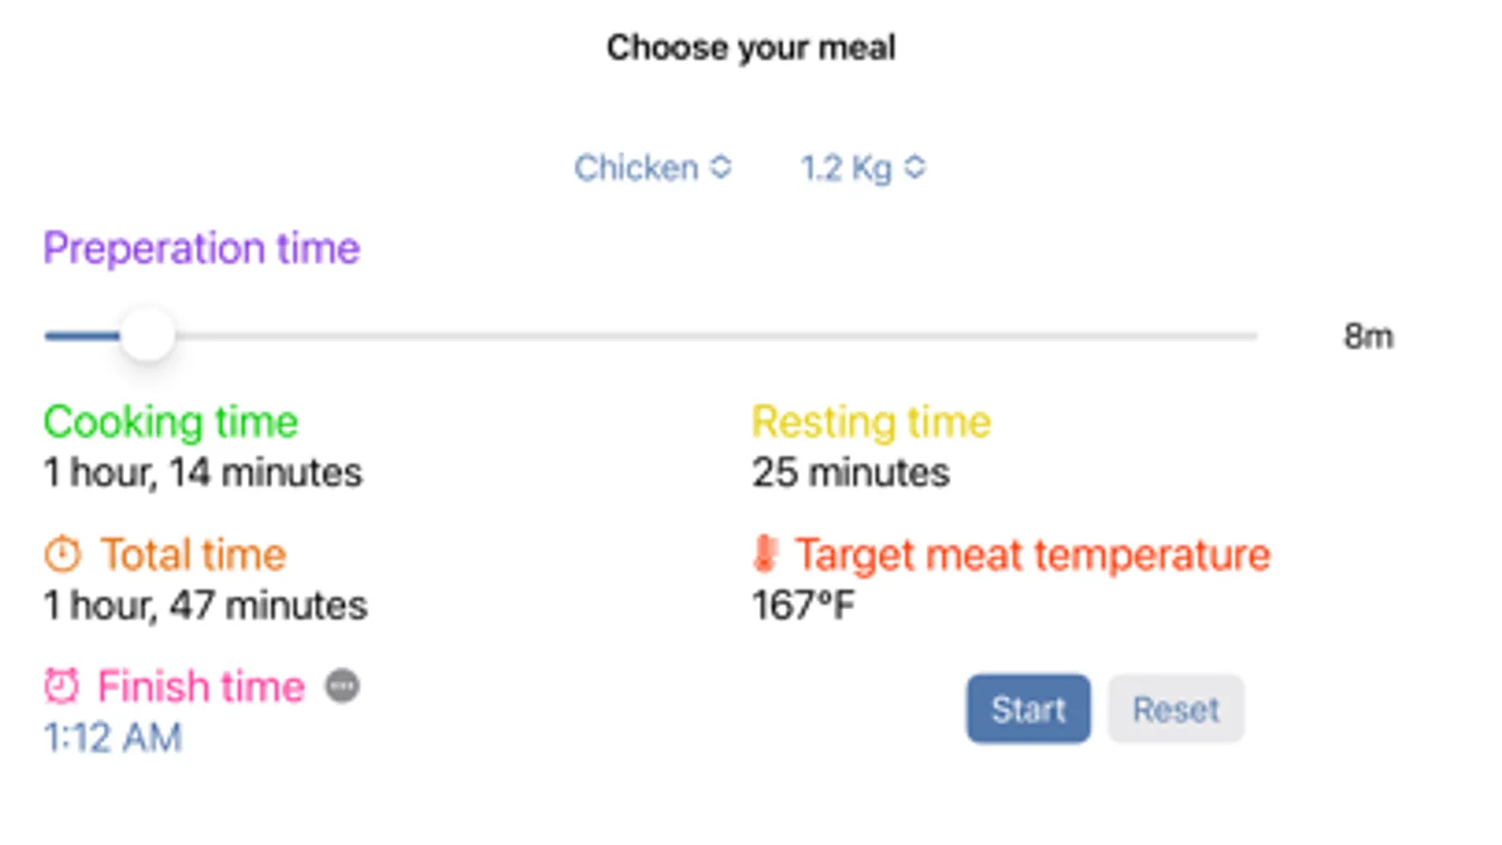Click the clock icon beside Total time
Viewport: 1502px width, 845px height.
tap(63, 554)
